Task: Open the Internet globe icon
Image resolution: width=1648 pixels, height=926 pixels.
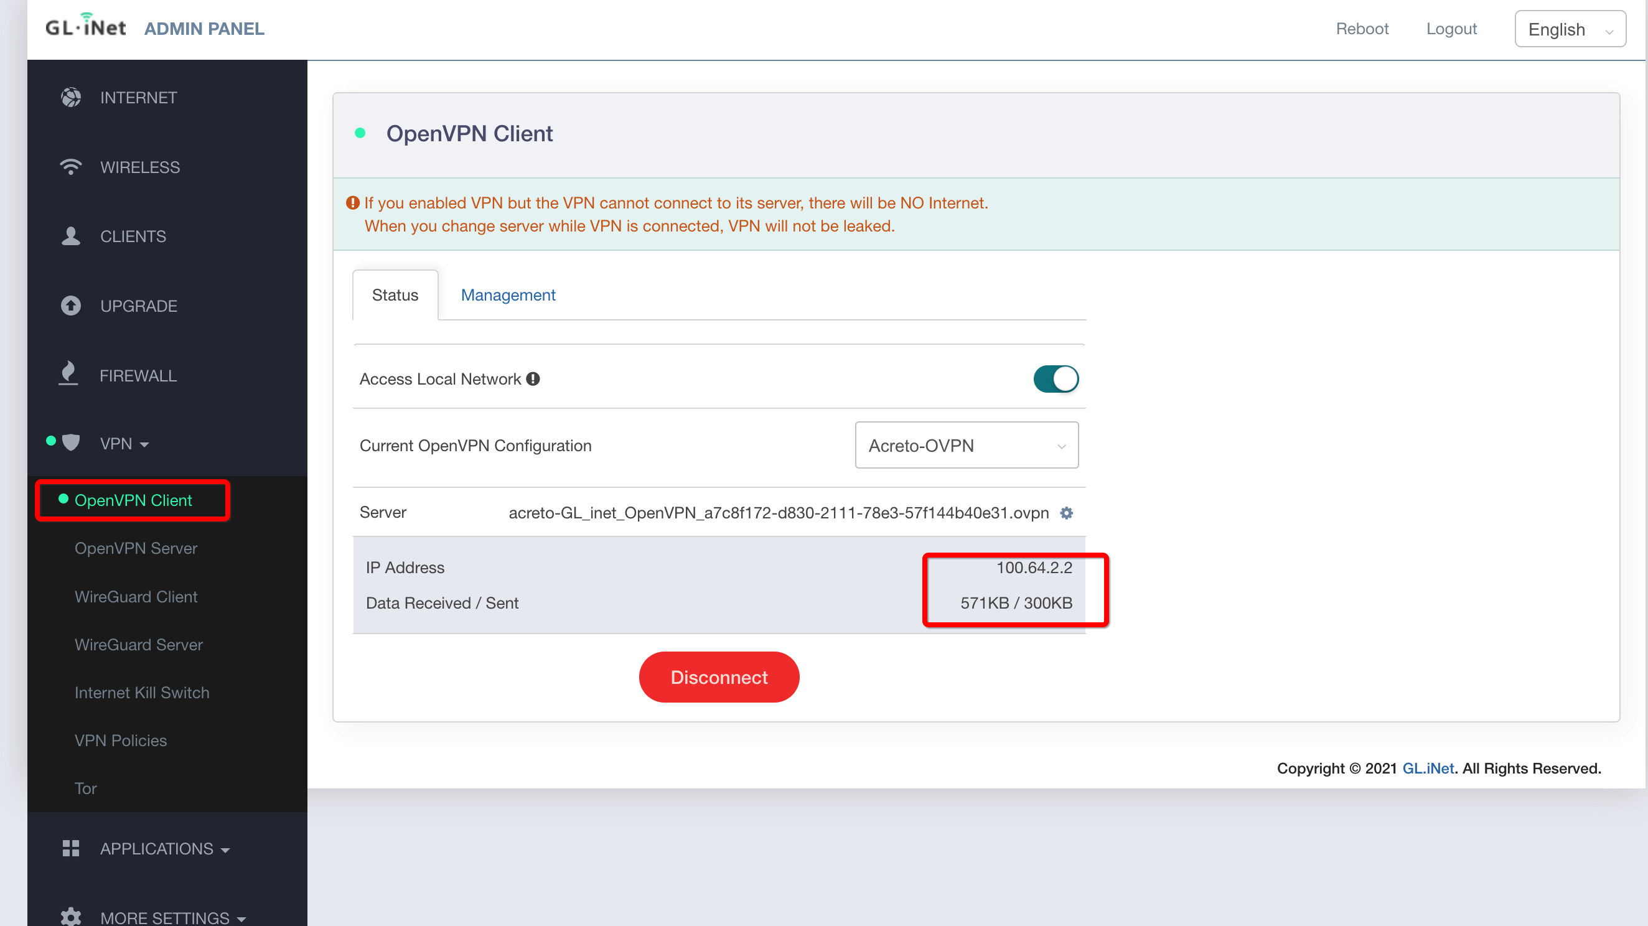Action: point(71,97)
